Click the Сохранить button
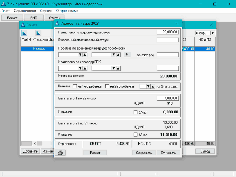 point(144,153)
